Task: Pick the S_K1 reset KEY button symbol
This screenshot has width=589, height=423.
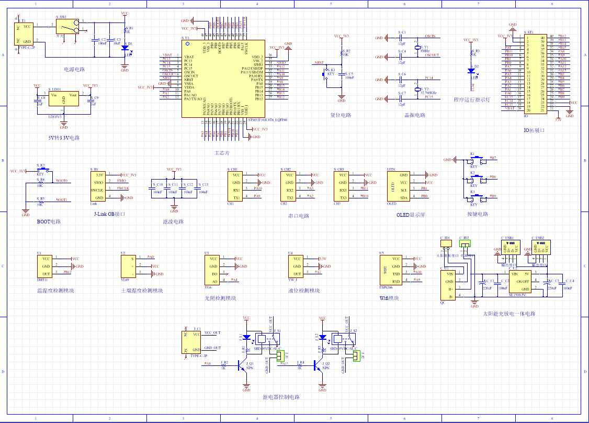Action: [324, 74]
